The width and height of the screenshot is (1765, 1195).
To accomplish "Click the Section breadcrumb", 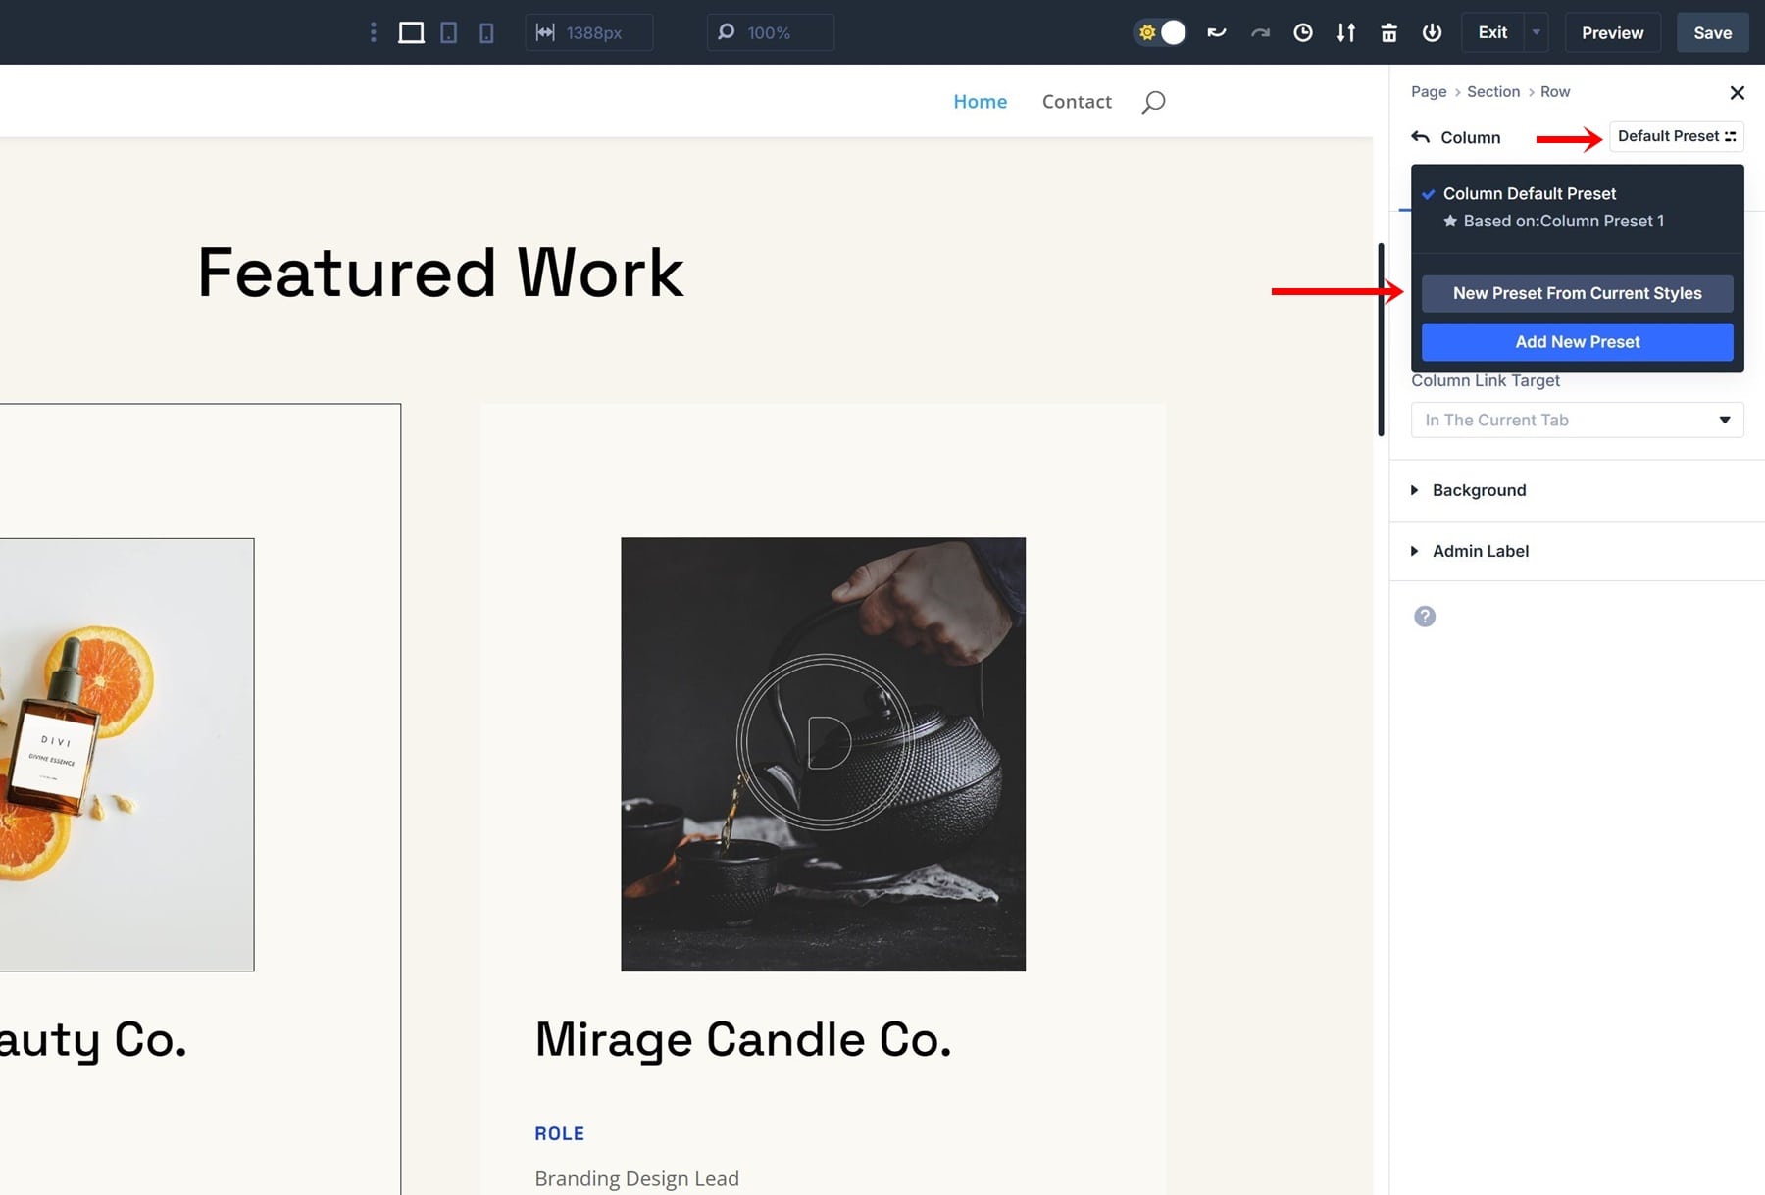I will [x=1492, y=92].
